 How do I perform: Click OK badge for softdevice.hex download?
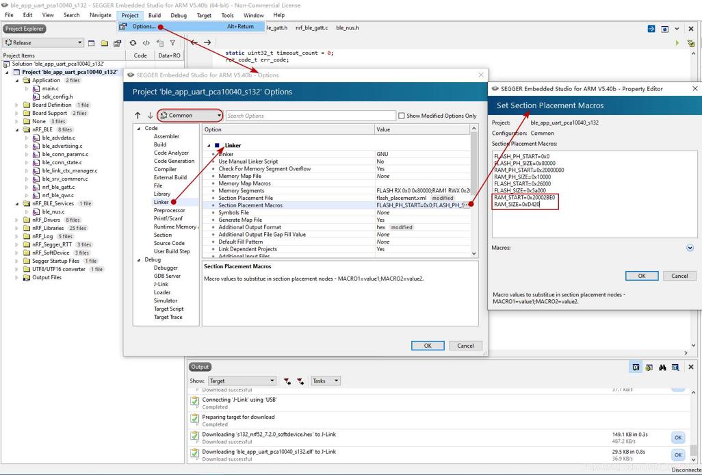(678, 438)
